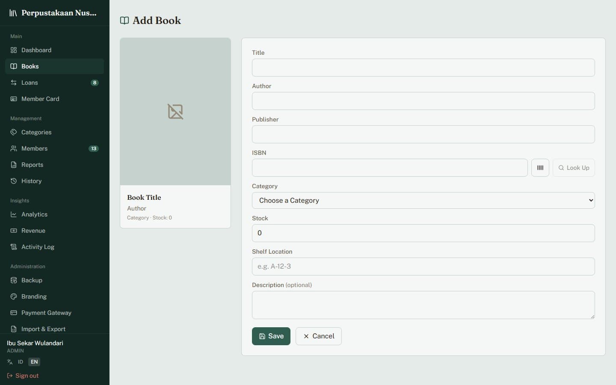The height and width of the screenshot is (385, 616).
Task: Focus the Title input field
Action: [x=423, y=68]
